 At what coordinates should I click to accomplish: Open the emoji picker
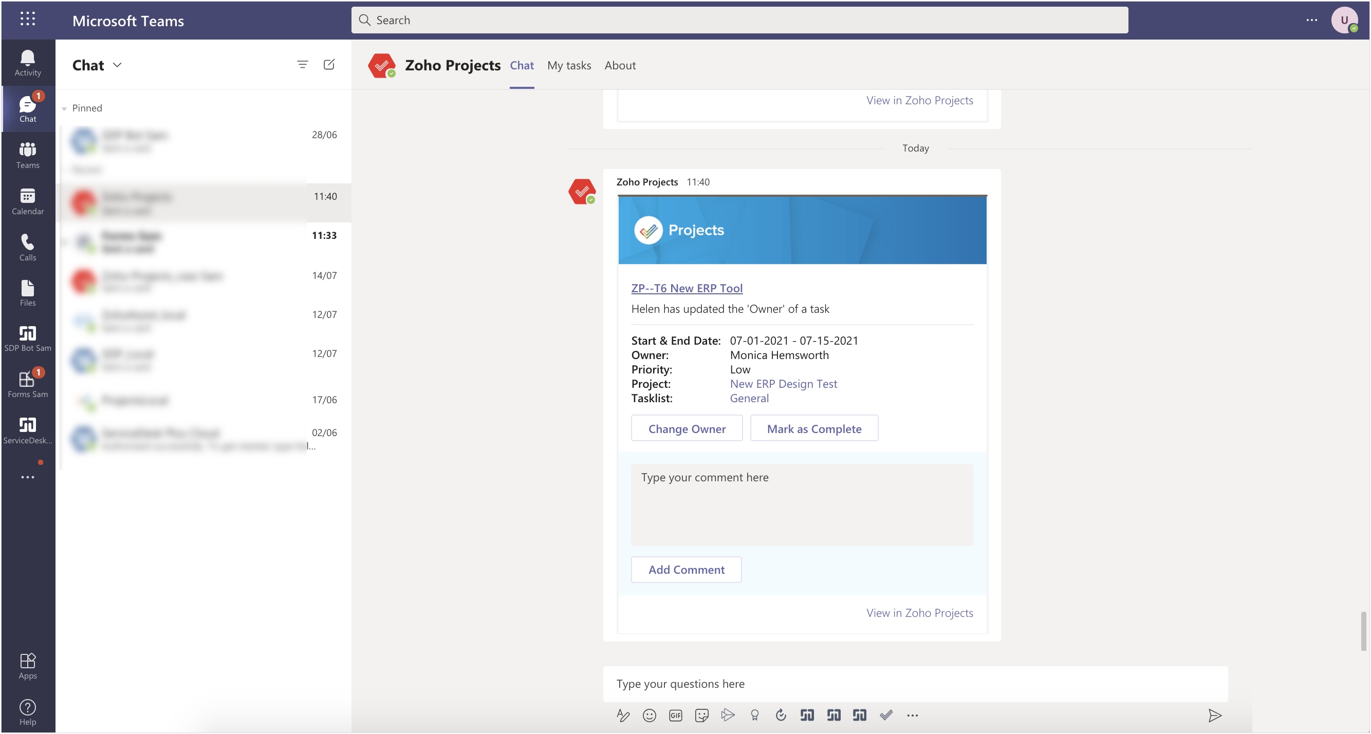650,716
